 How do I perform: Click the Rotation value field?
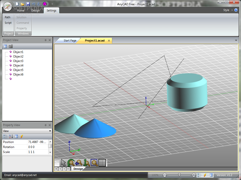tap(38, 147)
